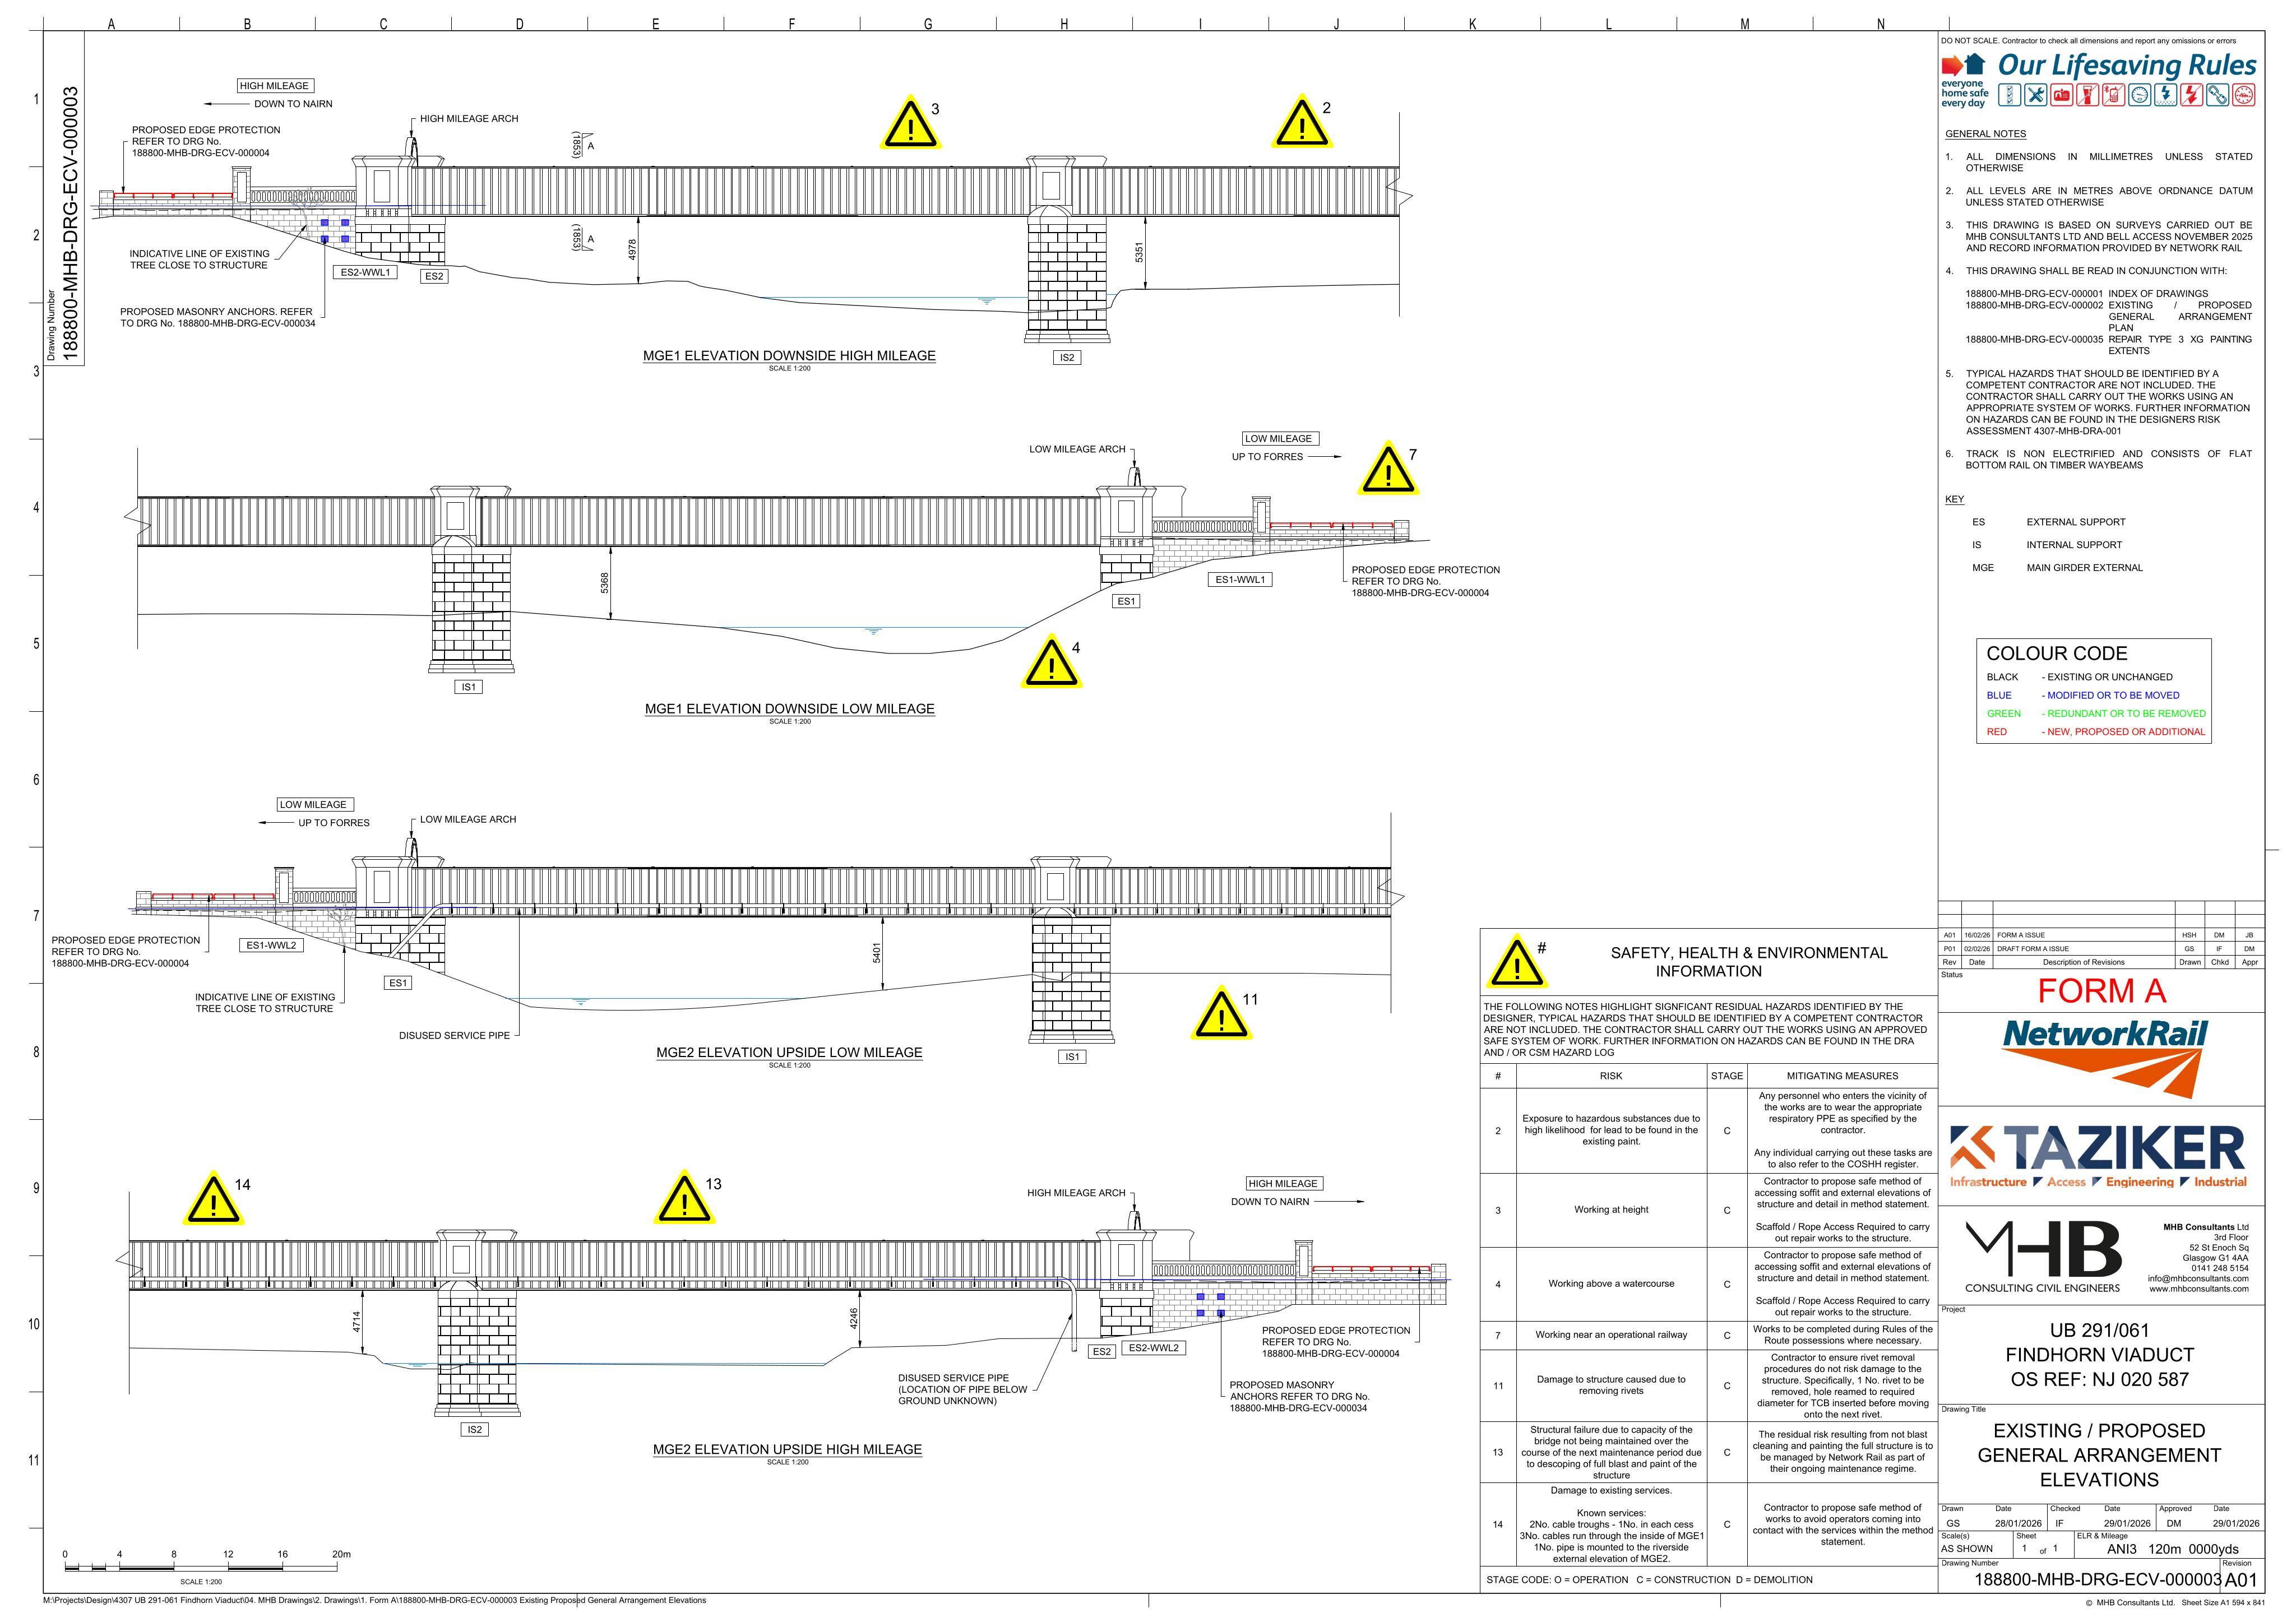
Task: Click the red crossed-out lightning icon
Action: coord(2192,95)
